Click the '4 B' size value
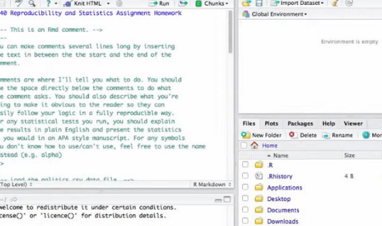 (349, 176)
